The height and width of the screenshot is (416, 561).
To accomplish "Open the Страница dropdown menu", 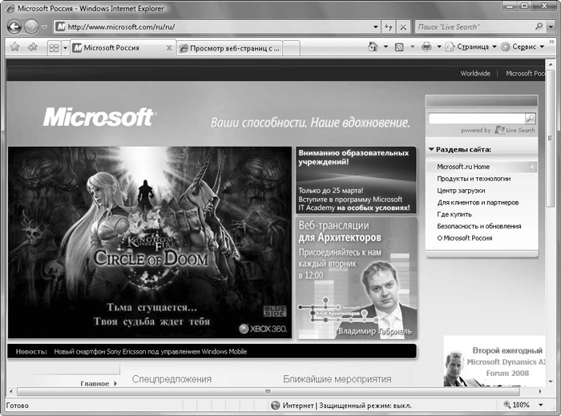I will 471,47.
